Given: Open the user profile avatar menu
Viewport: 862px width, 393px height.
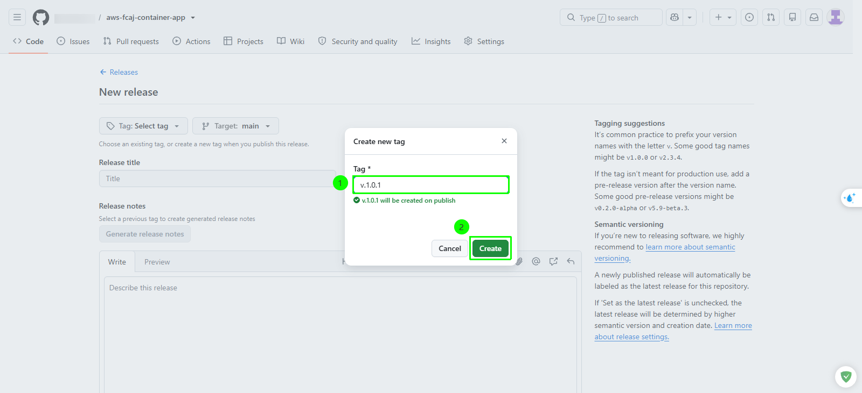Looking at the screenshot, I should tap(836, 17).
